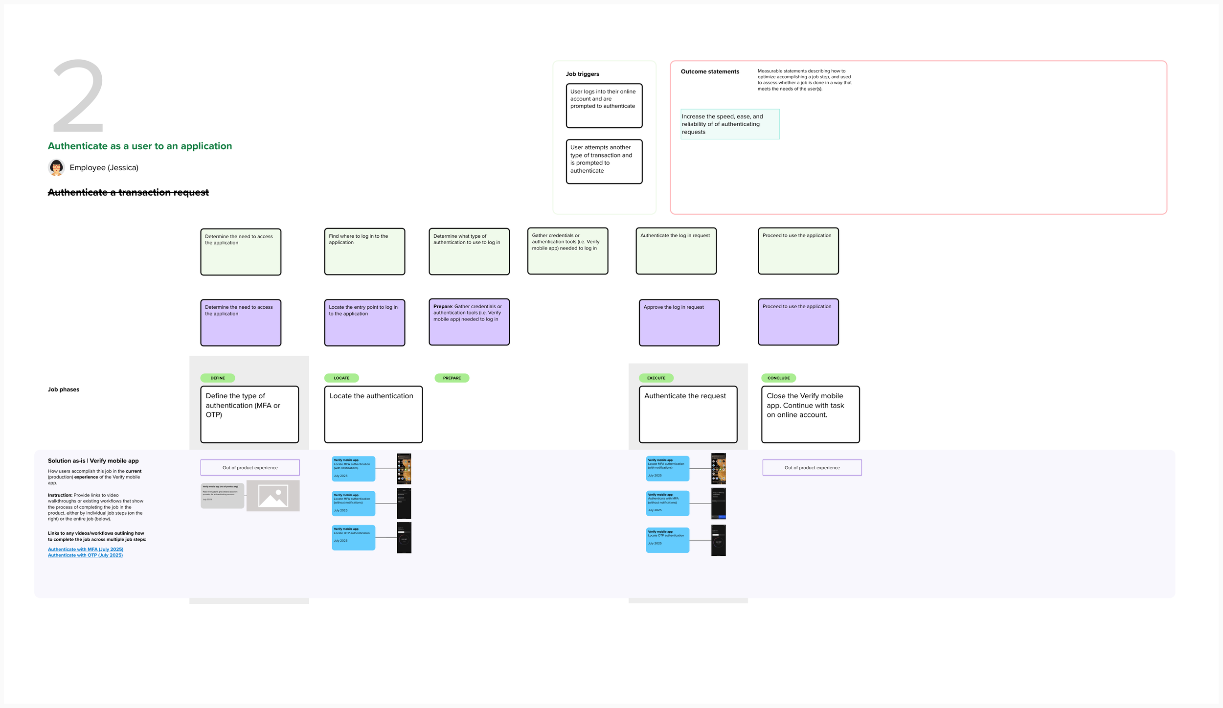1223x708 pixels.
Task: Click the Employee (Jessica) avatar icon
Action: [x=56, y=167]
